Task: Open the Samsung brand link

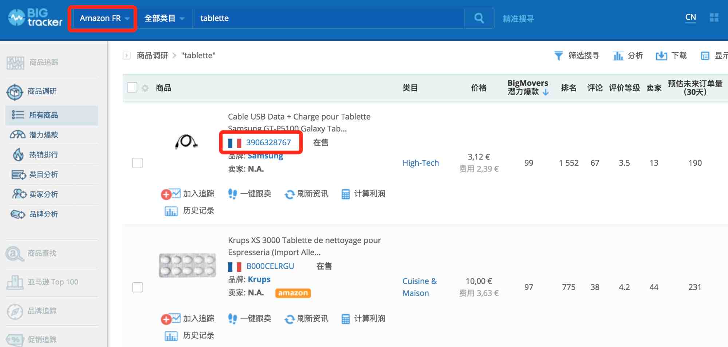Action: 265,156
